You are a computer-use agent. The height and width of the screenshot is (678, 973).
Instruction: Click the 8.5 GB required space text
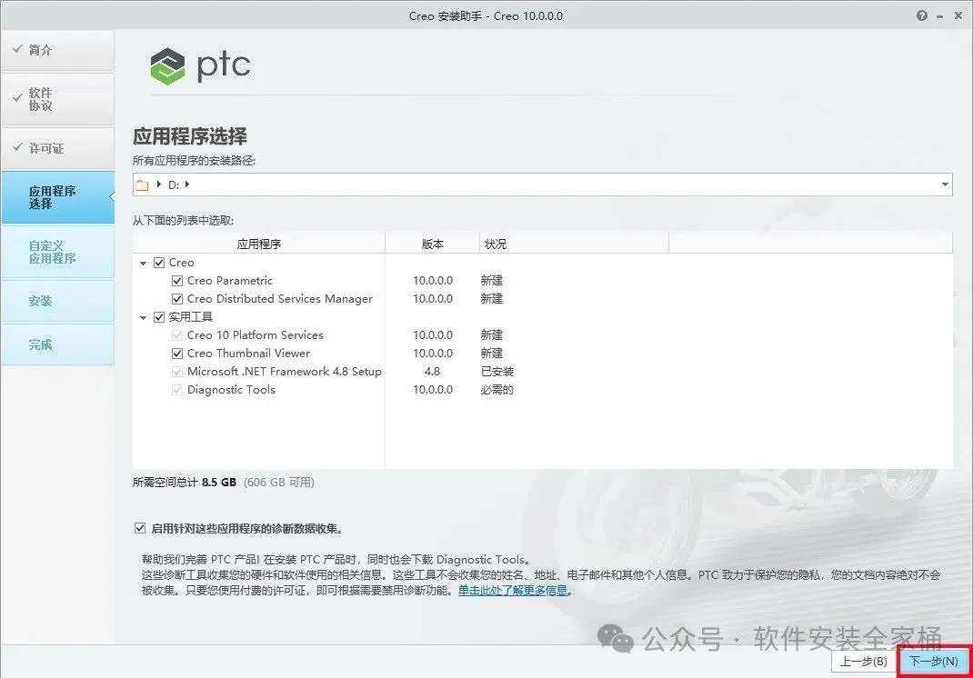(219, 482)
